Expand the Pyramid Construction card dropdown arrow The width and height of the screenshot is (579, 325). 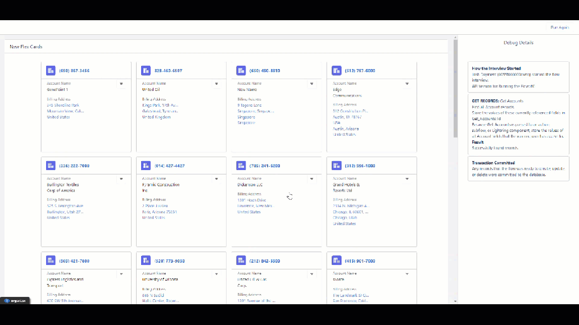pos(216,179)
